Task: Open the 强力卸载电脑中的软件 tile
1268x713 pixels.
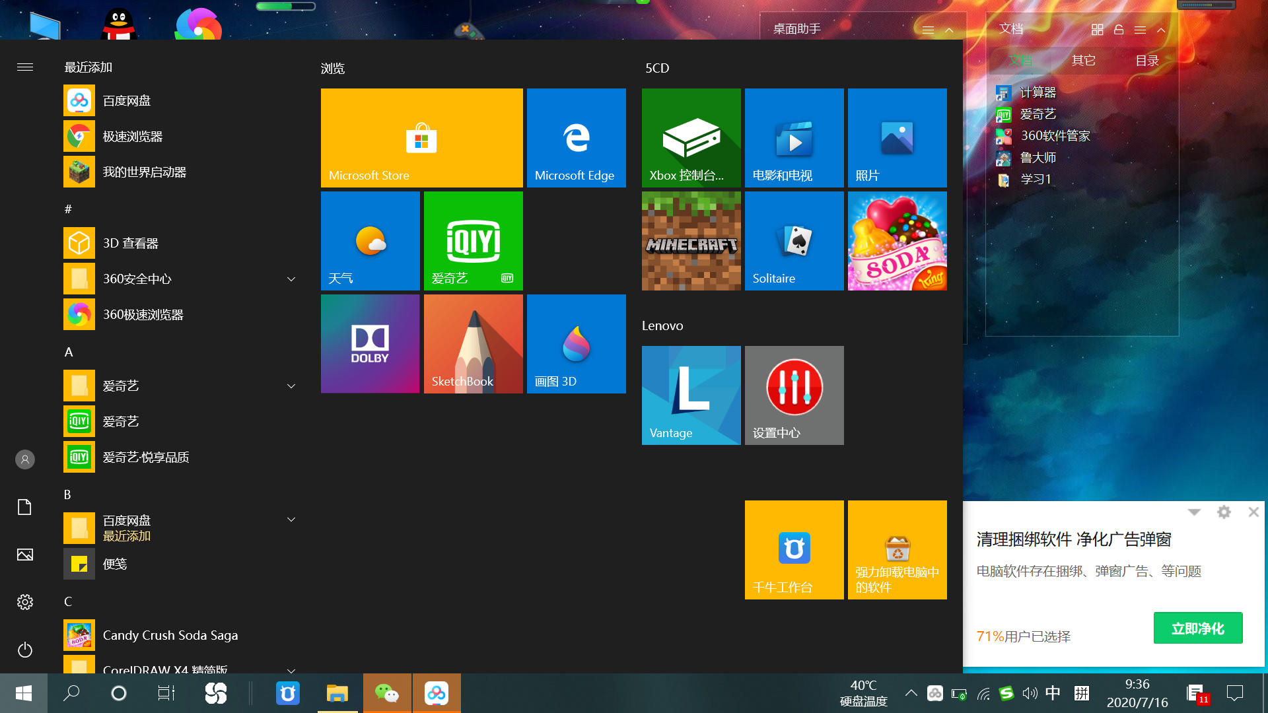Action: click(897, 550)
